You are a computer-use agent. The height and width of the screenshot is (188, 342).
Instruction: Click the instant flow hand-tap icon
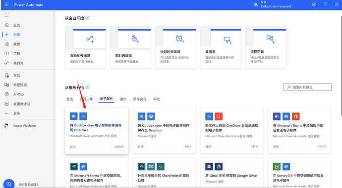point(135,39)
